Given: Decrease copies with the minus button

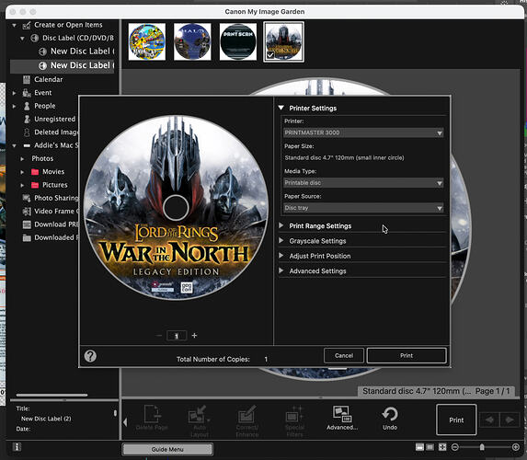Looking at the screenshot, I should pos(159,336).
